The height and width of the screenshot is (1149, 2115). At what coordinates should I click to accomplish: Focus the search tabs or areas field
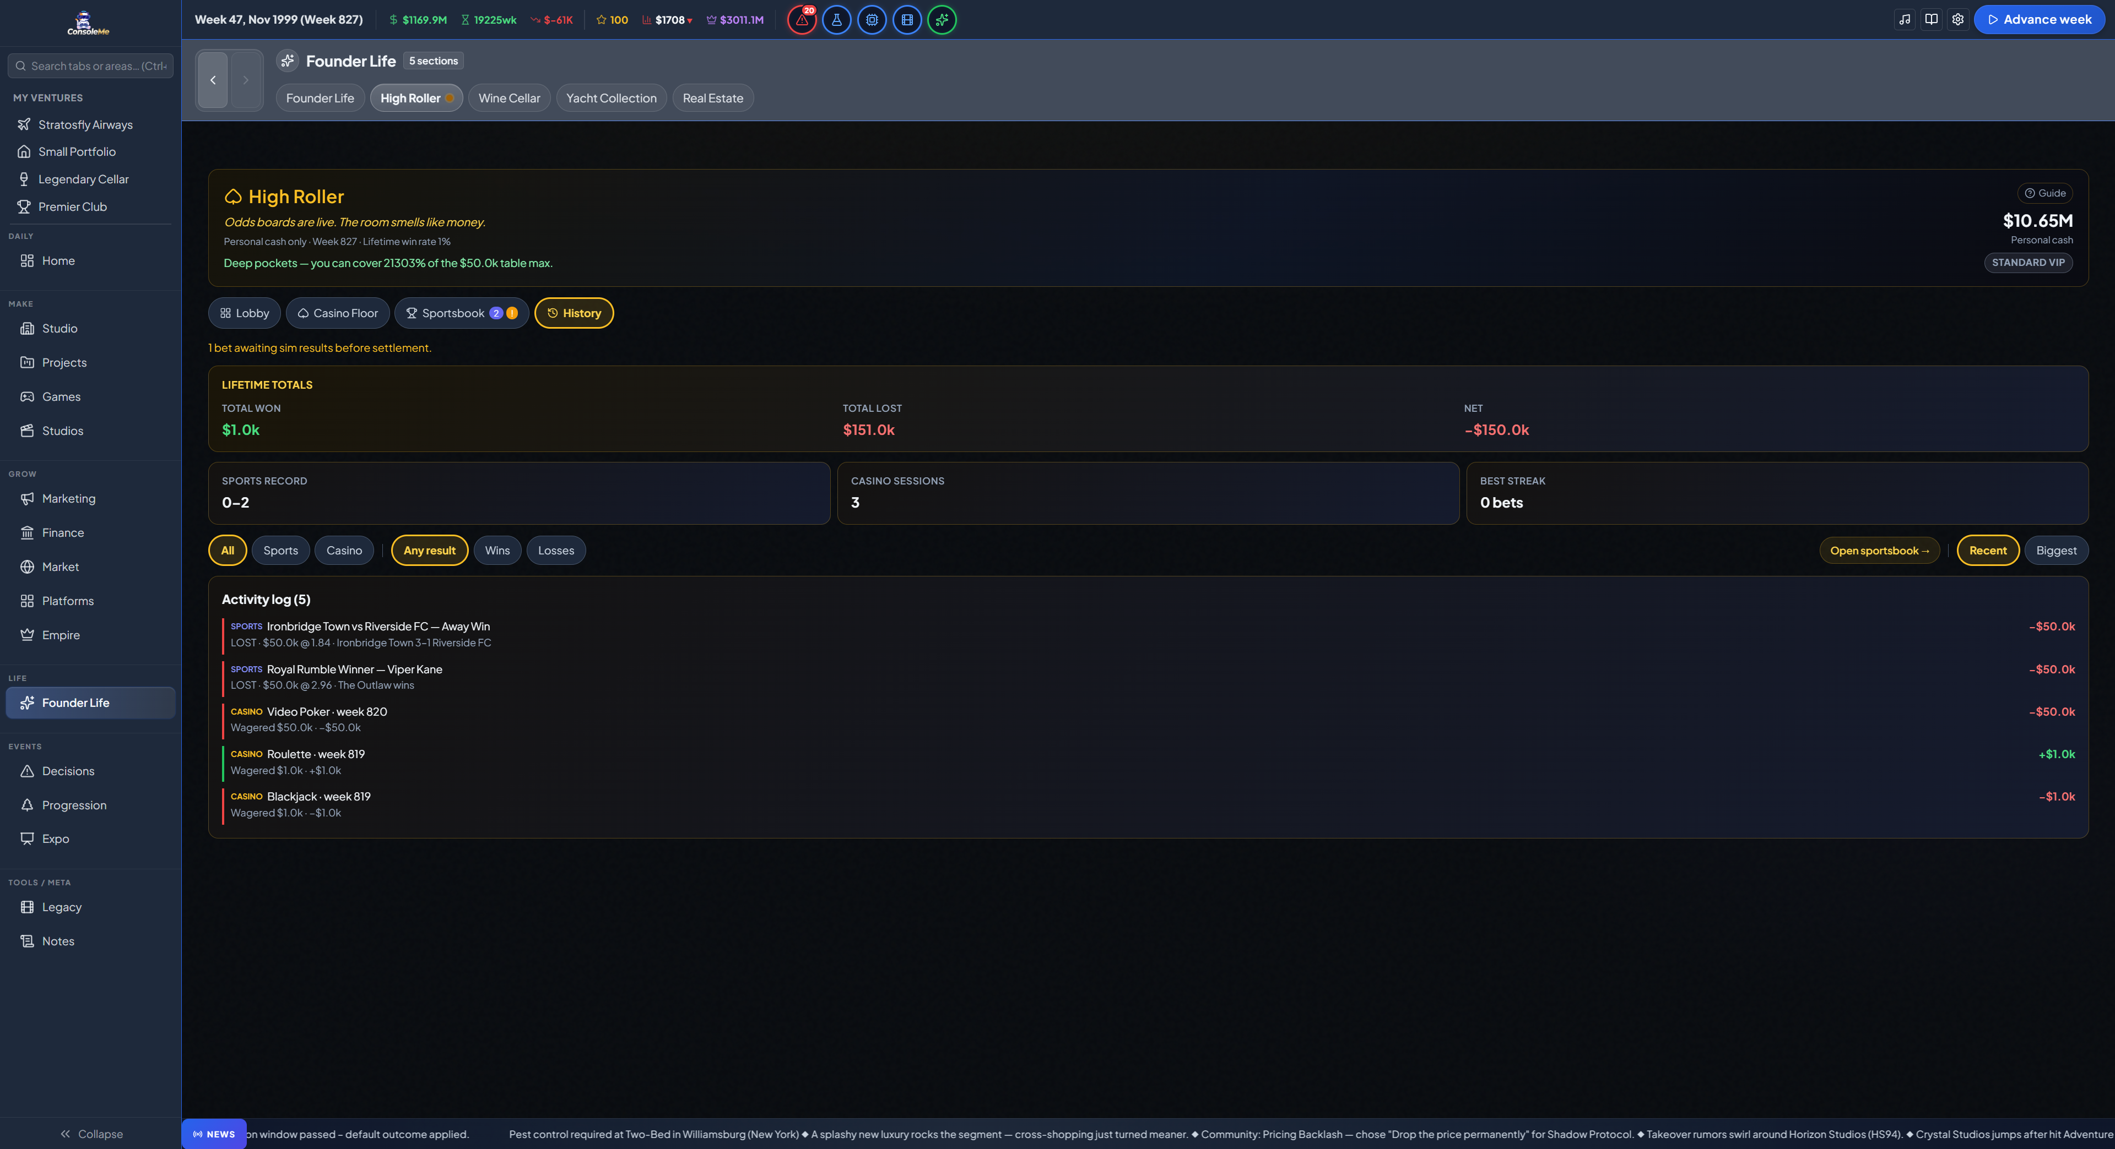coord(90,67)
